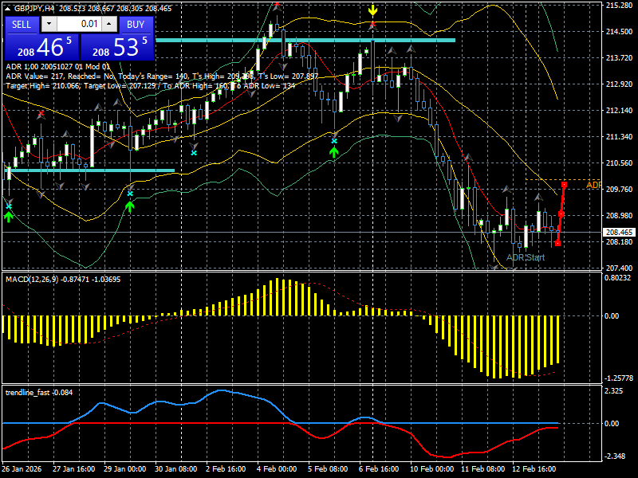Viewport: 638px width, 478px height.
Task: Click the orange 'ADR' label at right edge
Action: click(x=593, y=185)
